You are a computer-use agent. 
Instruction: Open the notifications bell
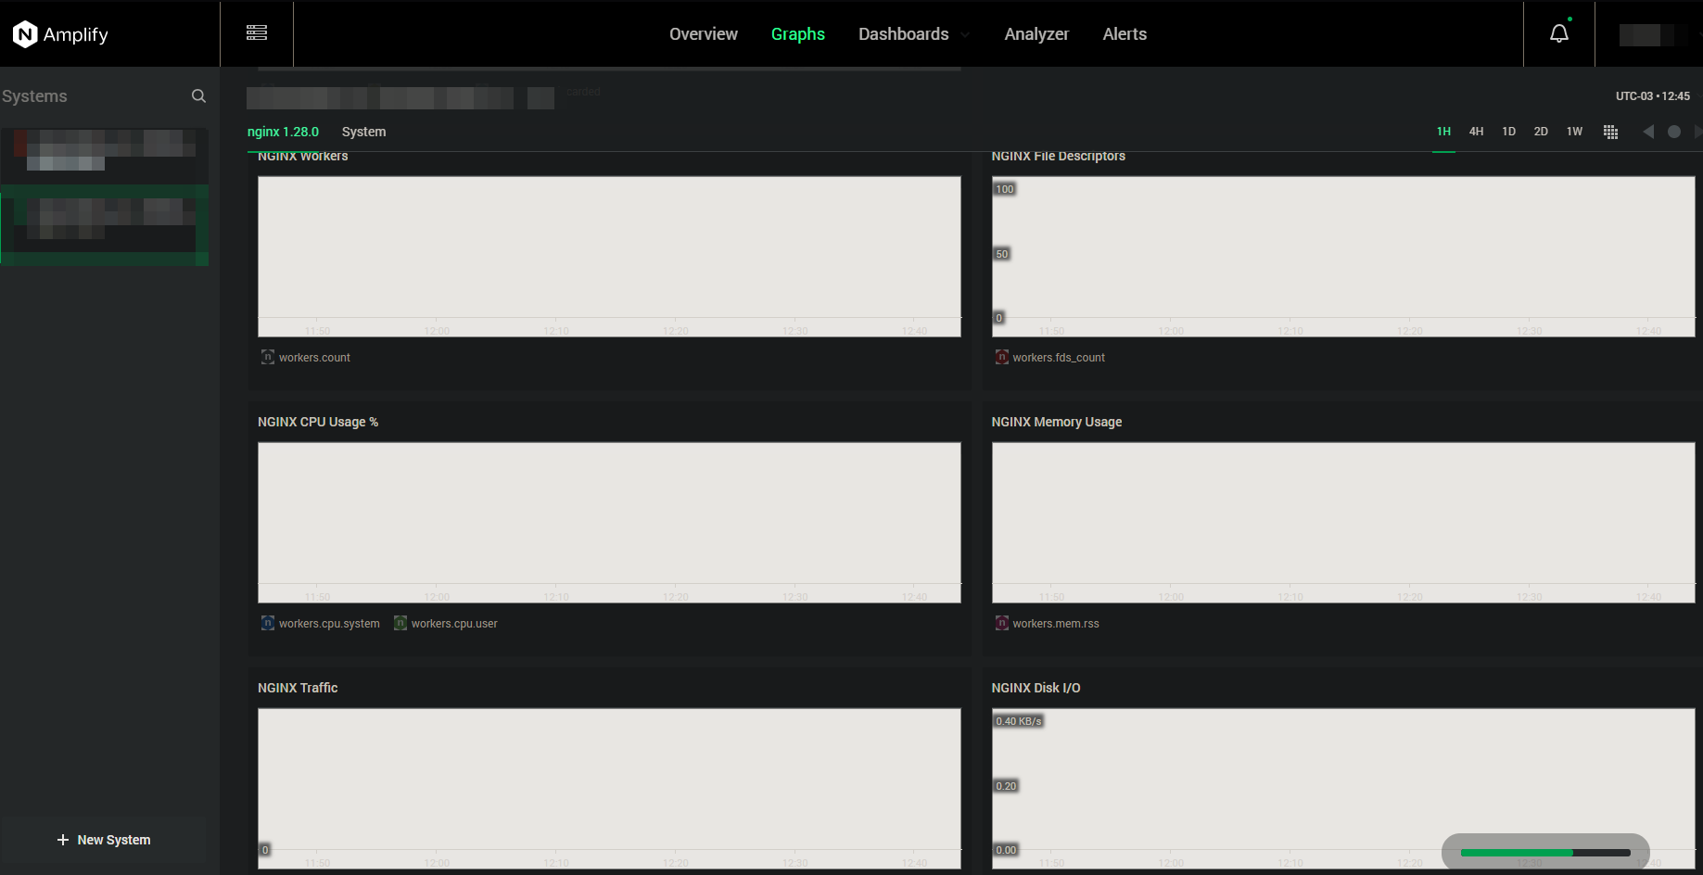point(1559,34)
